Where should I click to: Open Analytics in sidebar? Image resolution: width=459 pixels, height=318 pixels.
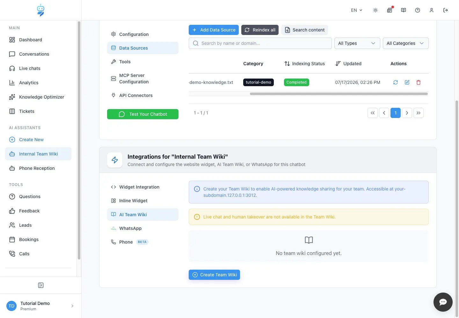[38, 83]
